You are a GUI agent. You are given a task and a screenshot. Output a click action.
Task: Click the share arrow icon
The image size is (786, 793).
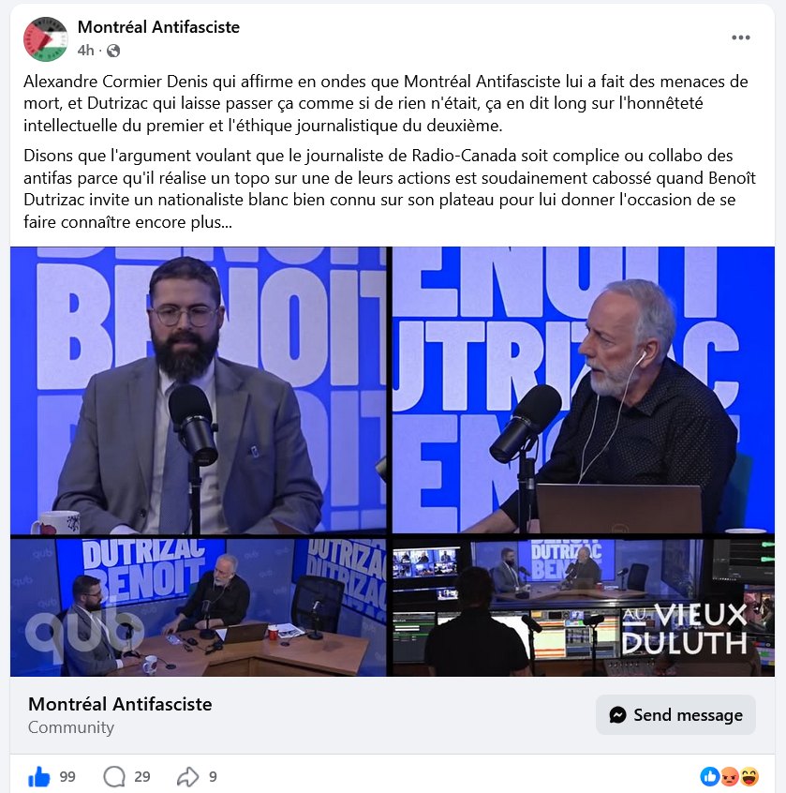coord(187,777)
